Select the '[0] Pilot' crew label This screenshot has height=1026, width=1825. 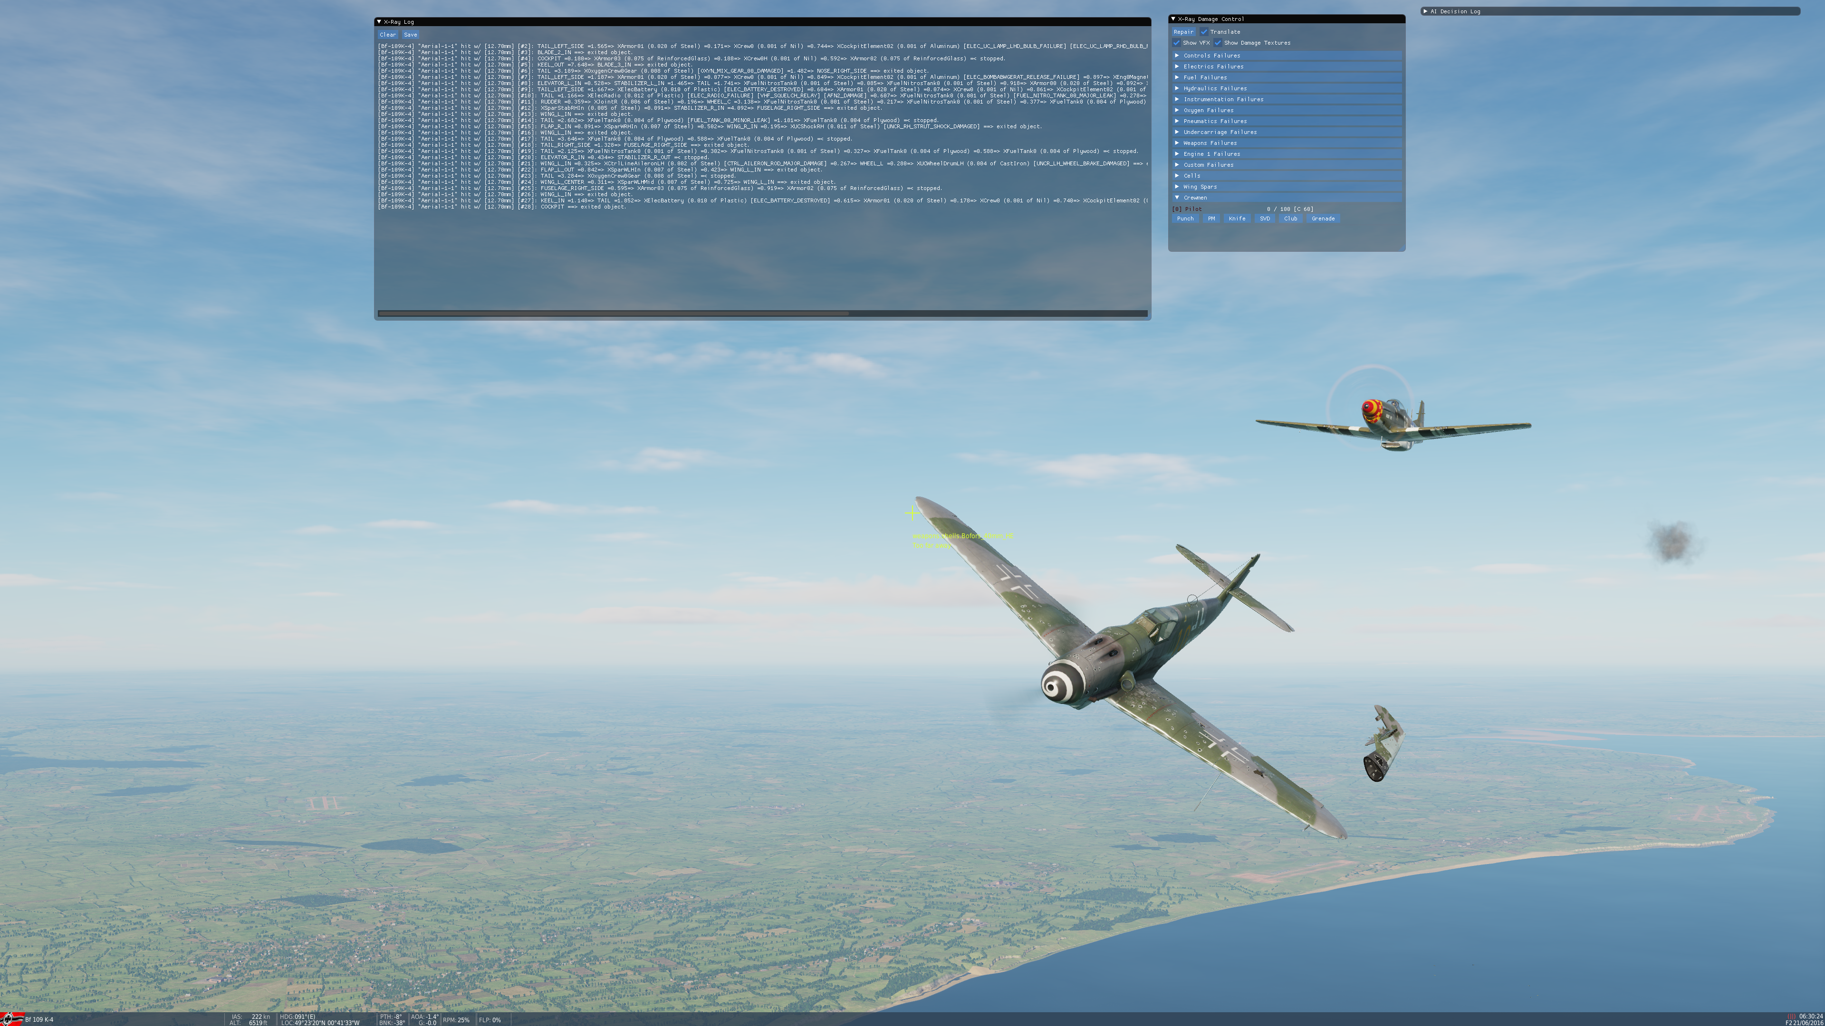[1187, 209]
